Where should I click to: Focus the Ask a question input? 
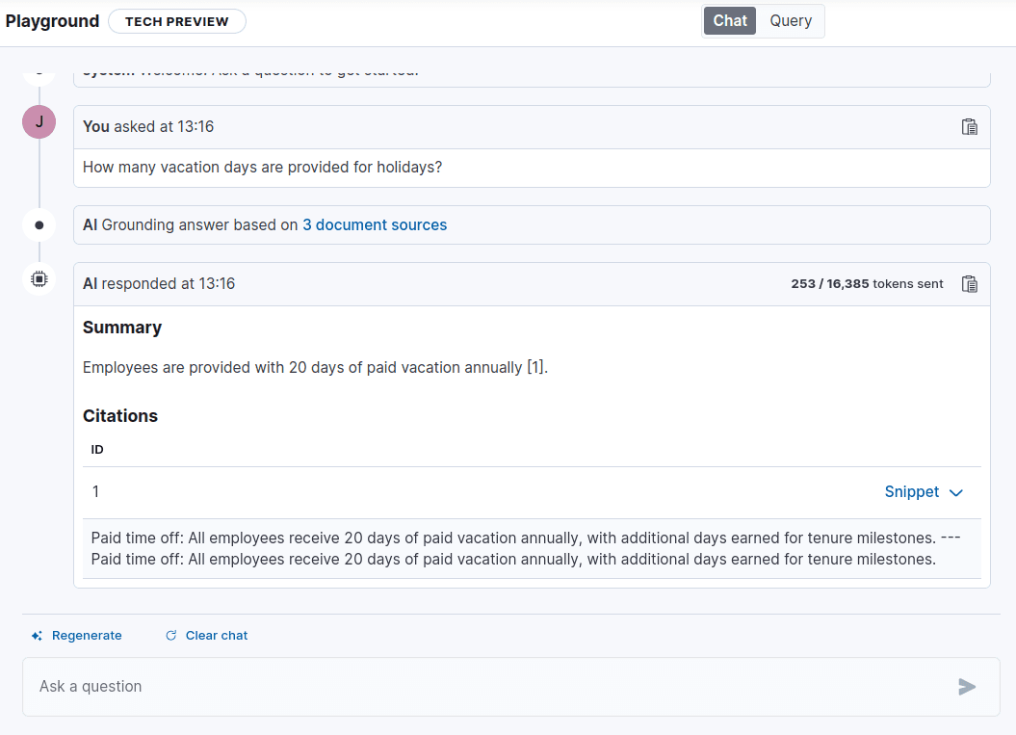tap(482, 687)
